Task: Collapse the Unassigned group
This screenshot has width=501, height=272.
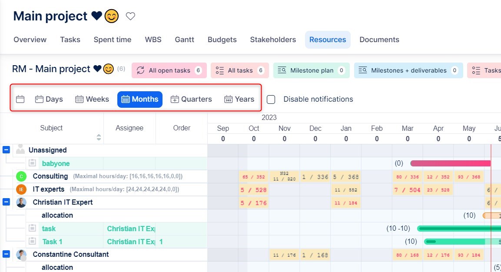Action: pos(6,150)
